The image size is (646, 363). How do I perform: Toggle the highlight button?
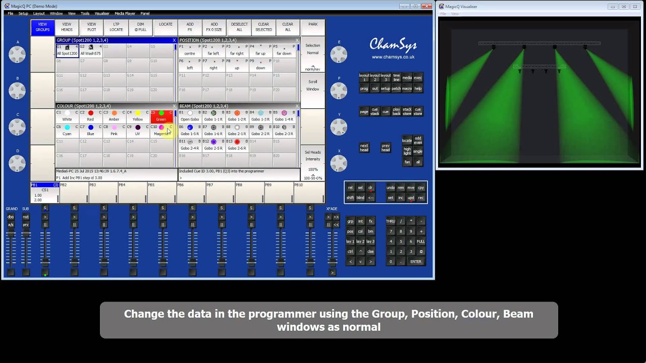[x=407, y=151]
